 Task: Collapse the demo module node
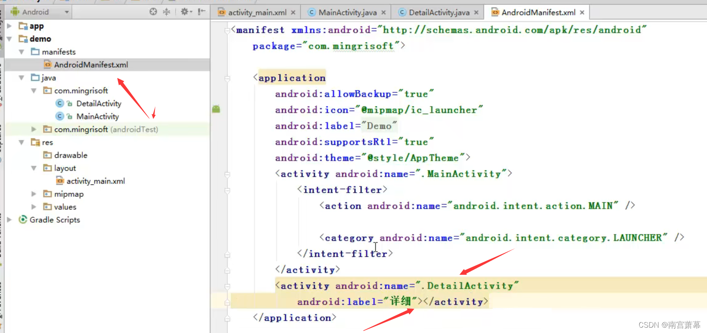tap(9, 39)
